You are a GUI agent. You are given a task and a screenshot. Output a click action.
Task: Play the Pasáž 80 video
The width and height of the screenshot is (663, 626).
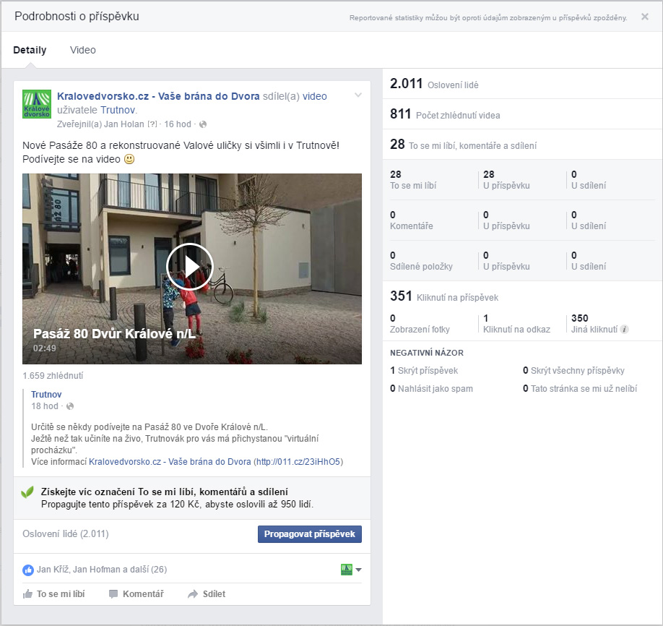[x=190, y=267]
